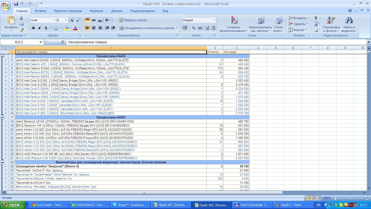Open the Формат cells menu

297,30
